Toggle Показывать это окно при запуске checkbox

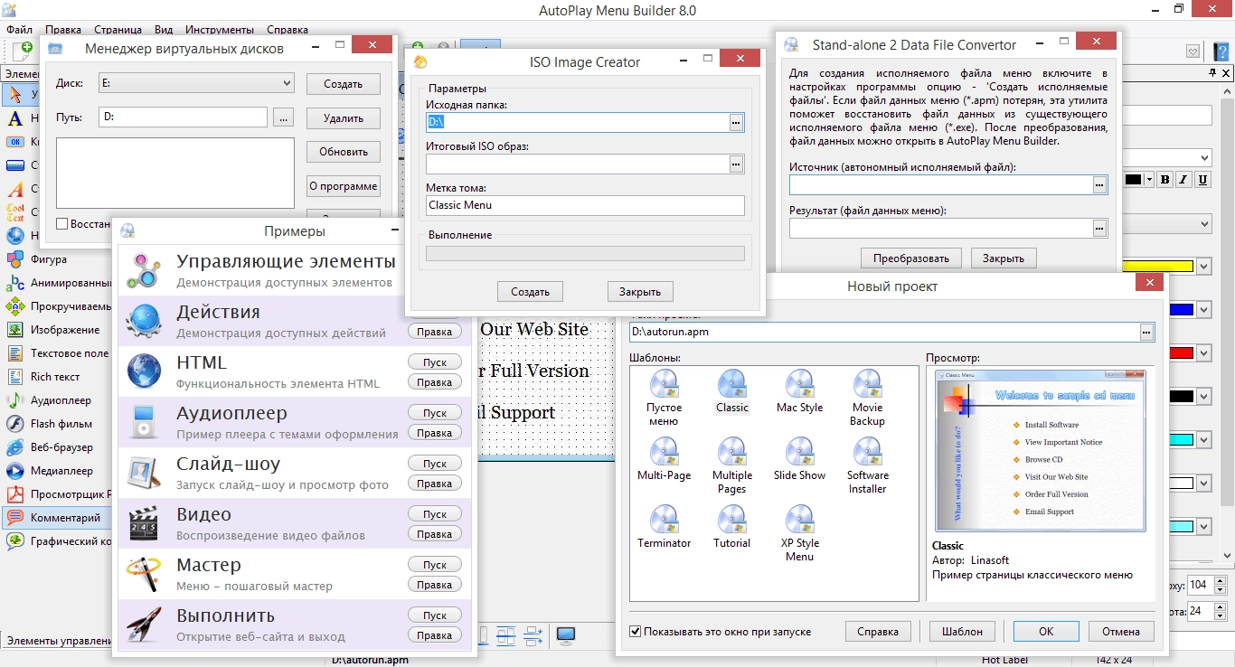click(636, 631)
